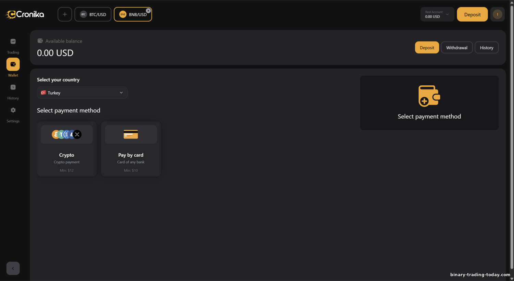
Task: Open the History clock sidebar icon
Action: 13,87
